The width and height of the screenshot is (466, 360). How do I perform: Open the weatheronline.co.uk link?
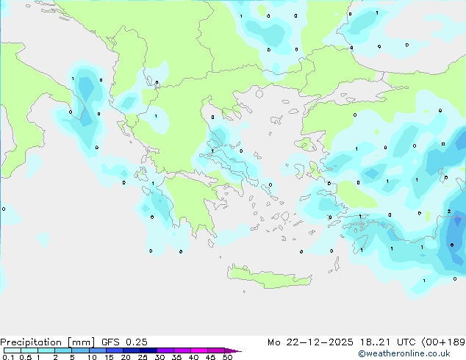(404, 353)
